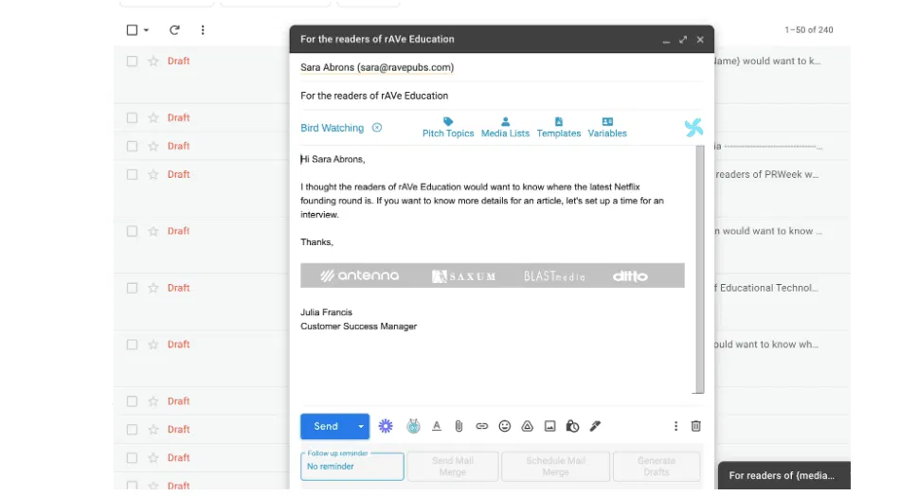
Task: Open the Media Lists tab
Action: coord(505,128)
